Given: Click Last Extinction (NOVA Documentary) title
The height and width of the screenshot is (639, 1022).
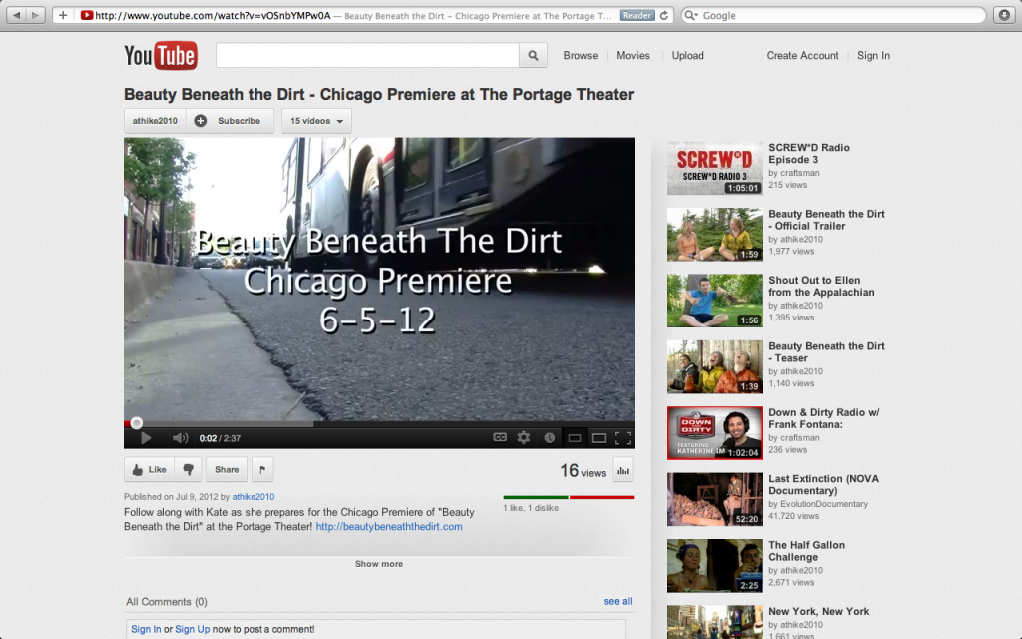Looking at the screenshot, I should click(x=823, y=484).
